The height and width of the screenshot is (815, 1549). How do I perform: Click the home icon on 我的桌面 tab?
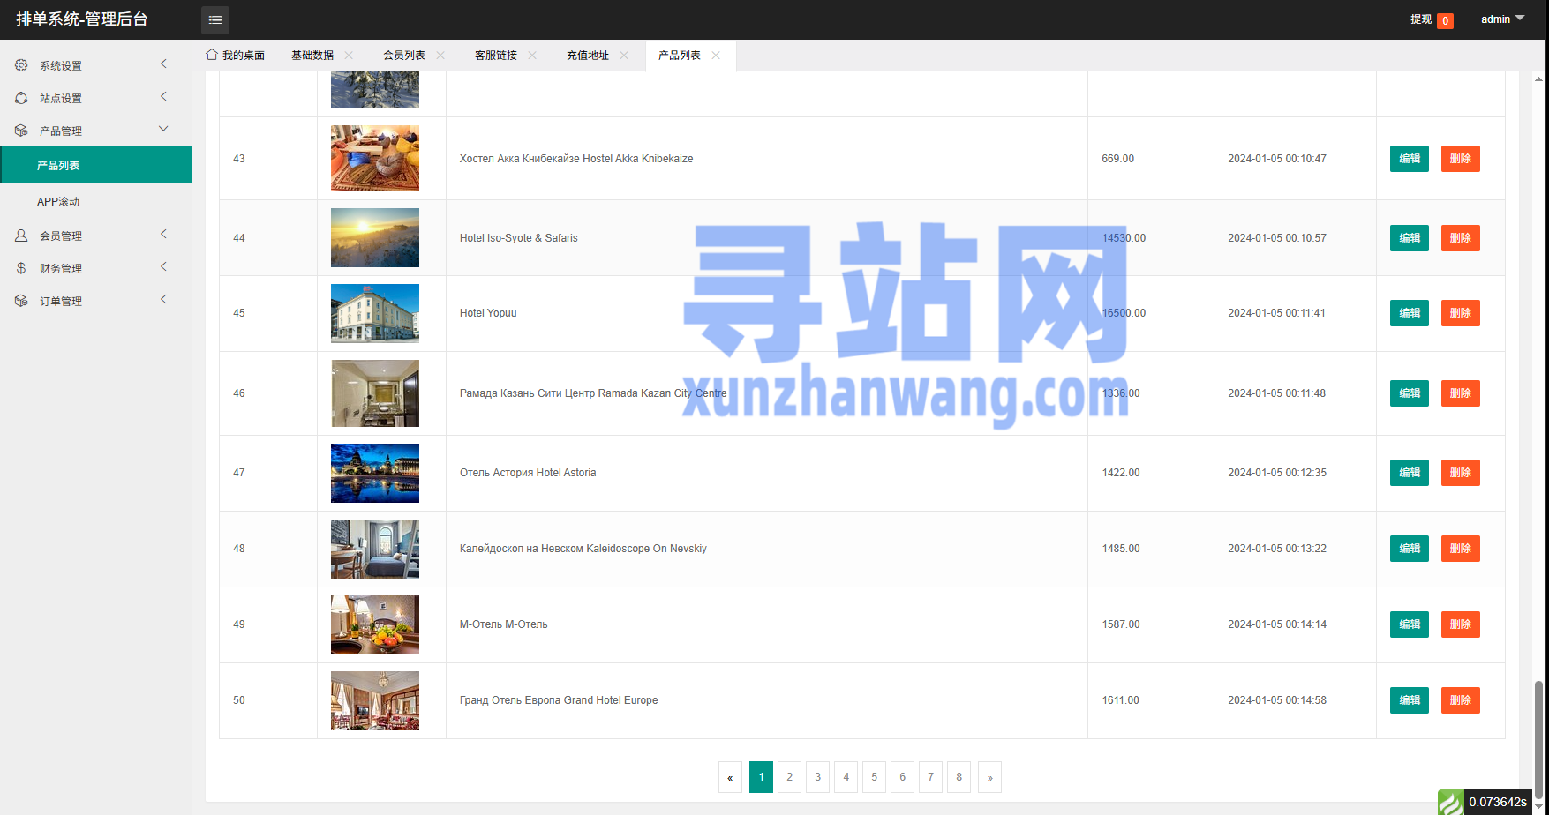point(212,55)
